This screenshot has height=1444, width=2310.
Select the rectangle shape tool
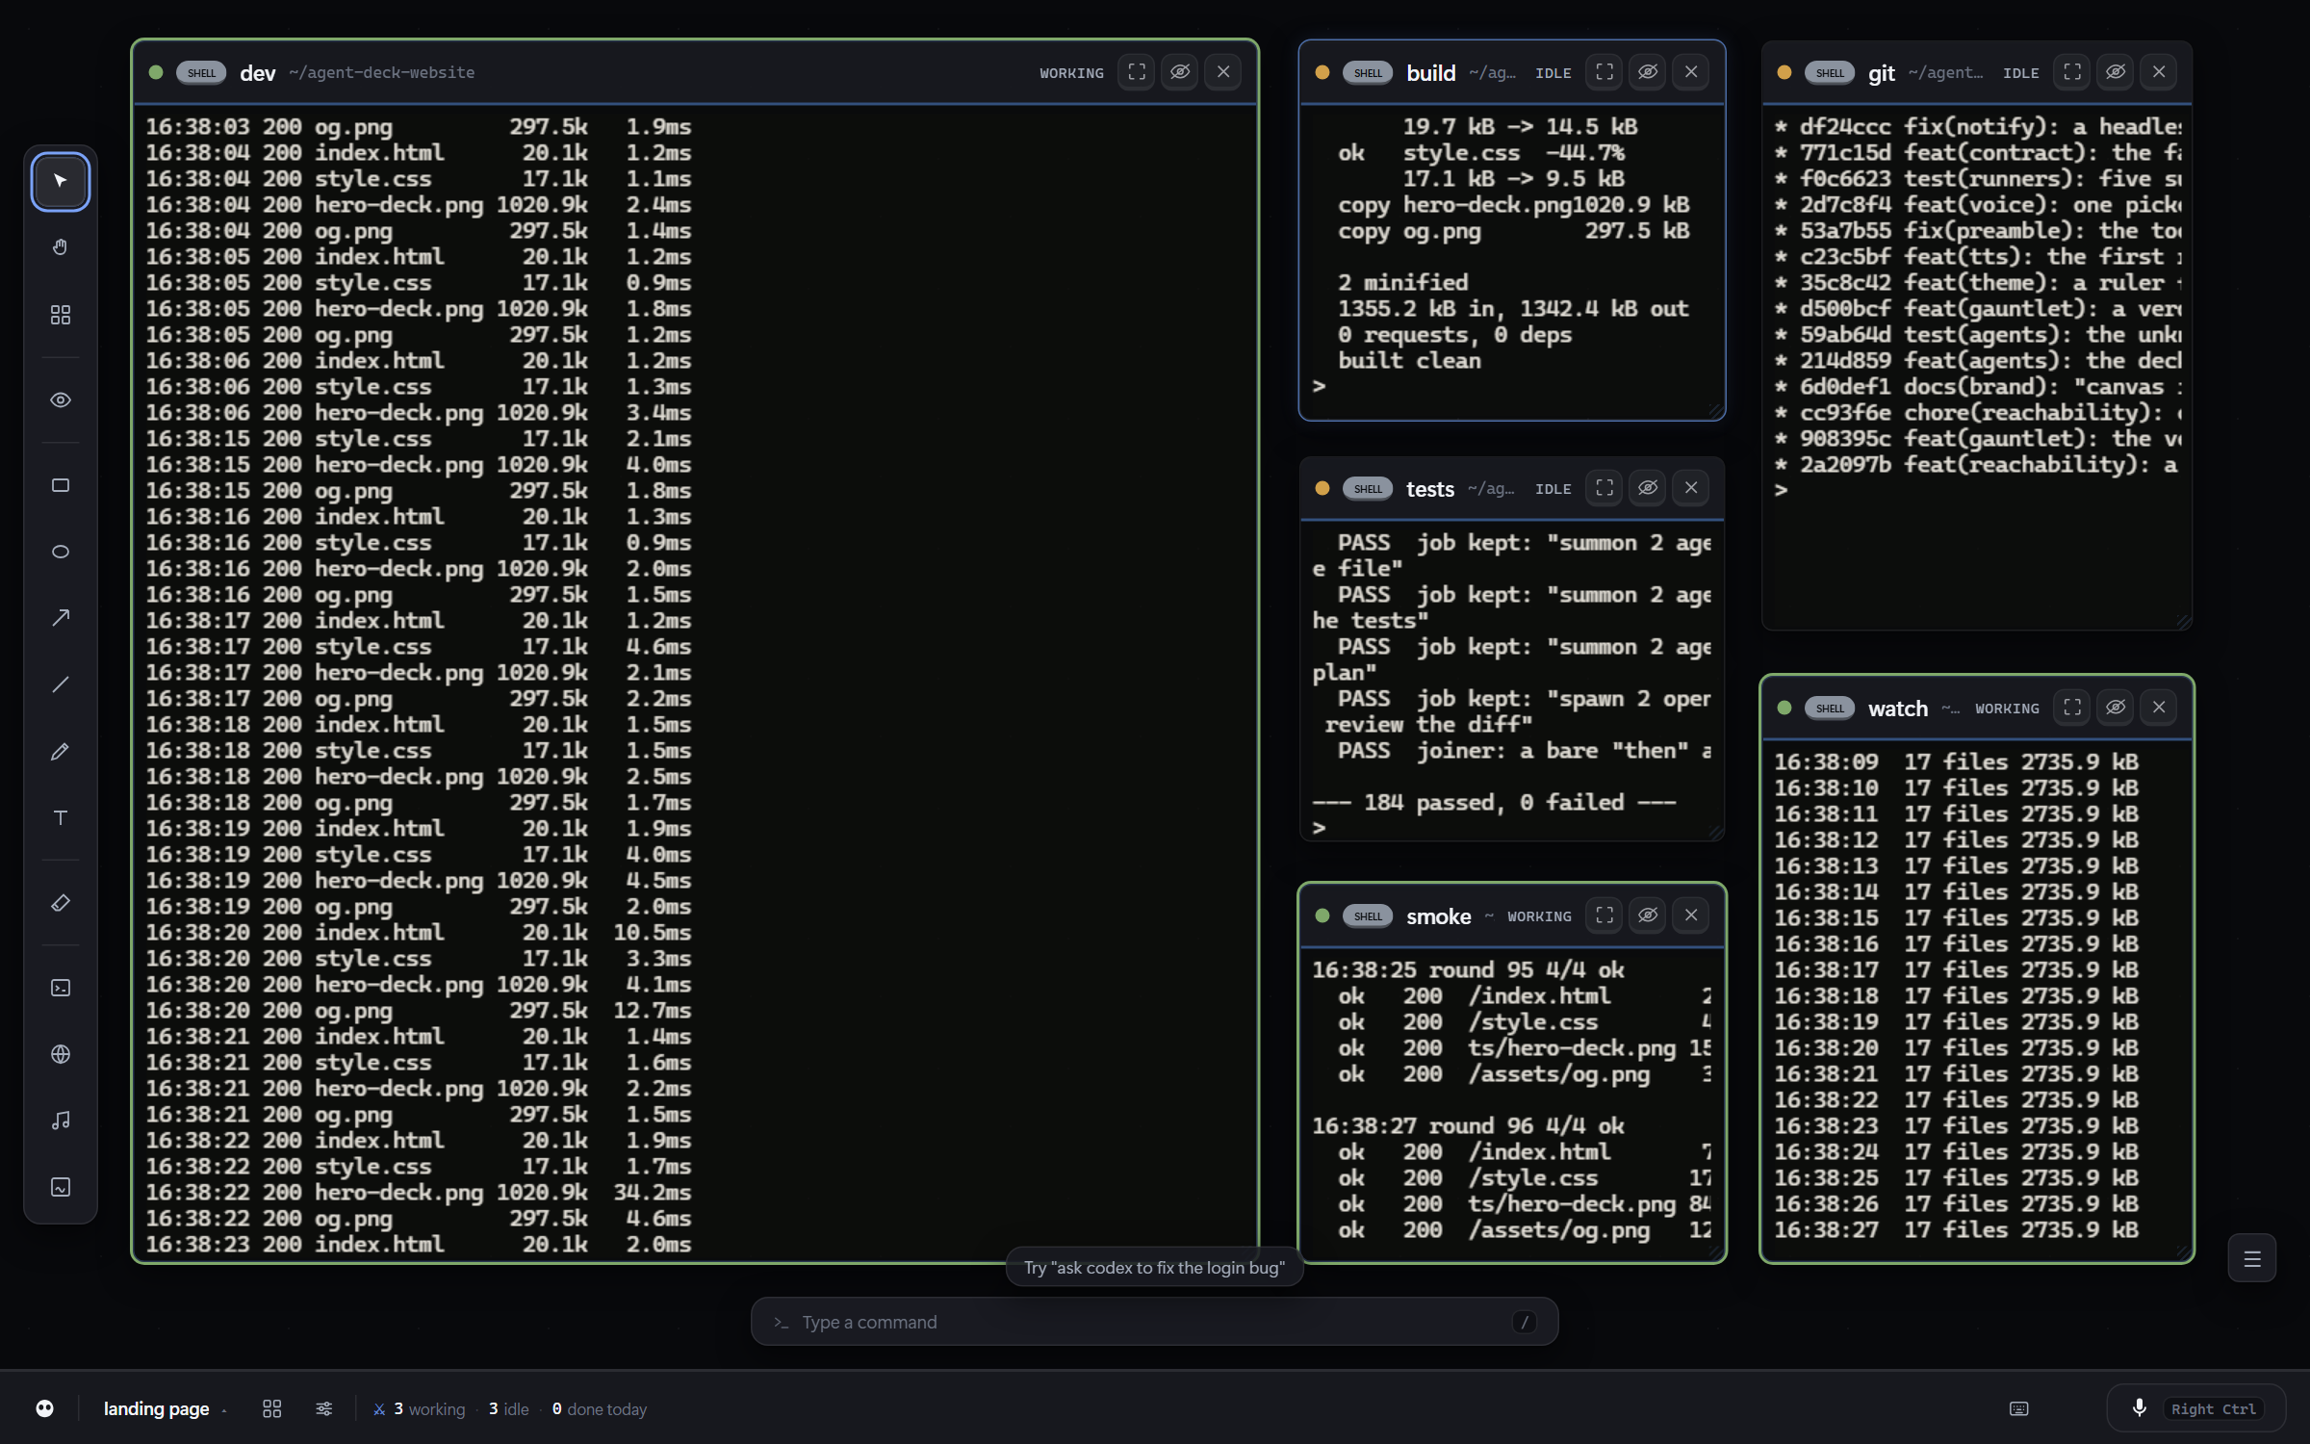tap(61, 485)
